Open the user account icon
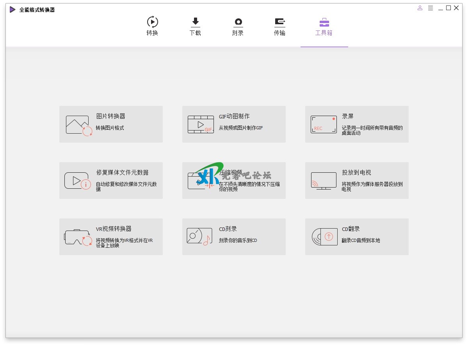 click(x=420, y=8)
